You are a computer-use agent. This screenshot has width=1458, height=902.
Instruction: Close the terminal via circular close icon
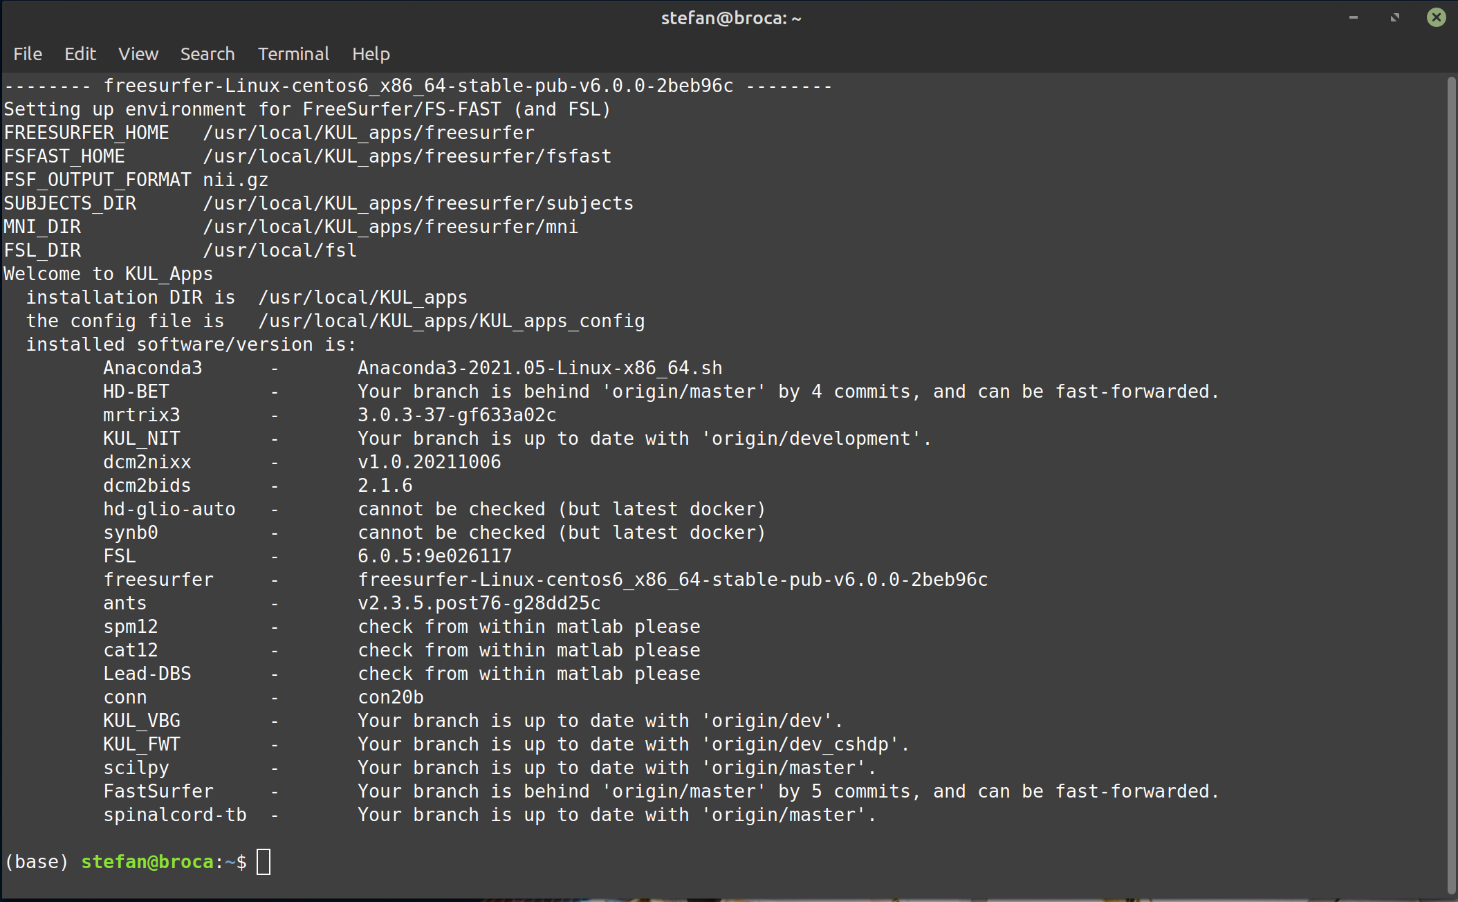point(1437,18)
